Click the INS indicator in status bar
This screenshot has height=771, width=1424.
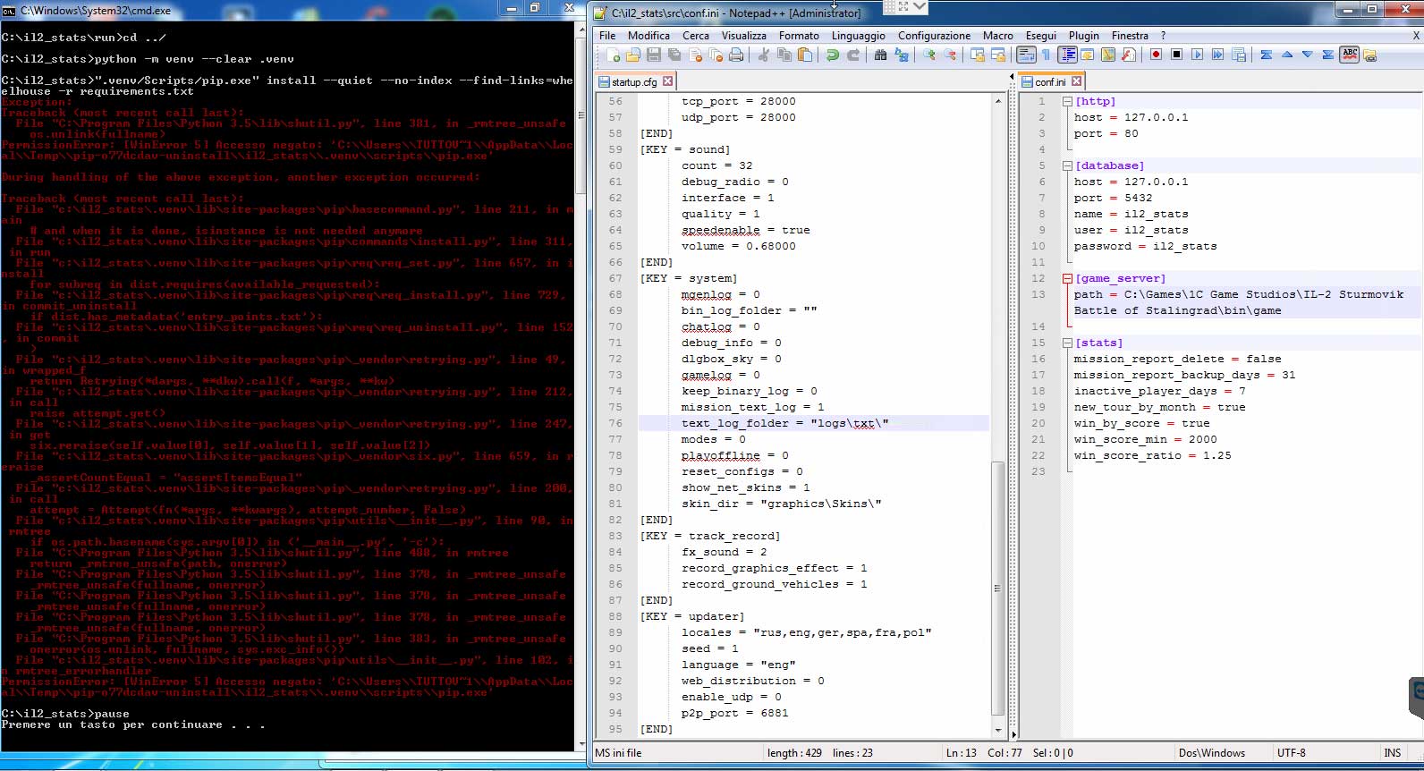point(1392,753)
